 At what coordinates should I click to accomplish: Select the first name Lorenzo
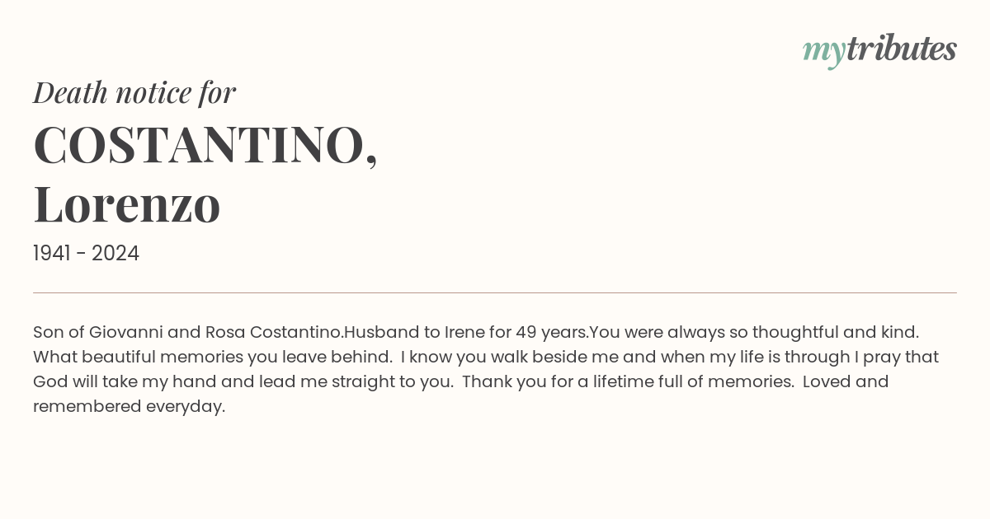click(x=127, y=204)
